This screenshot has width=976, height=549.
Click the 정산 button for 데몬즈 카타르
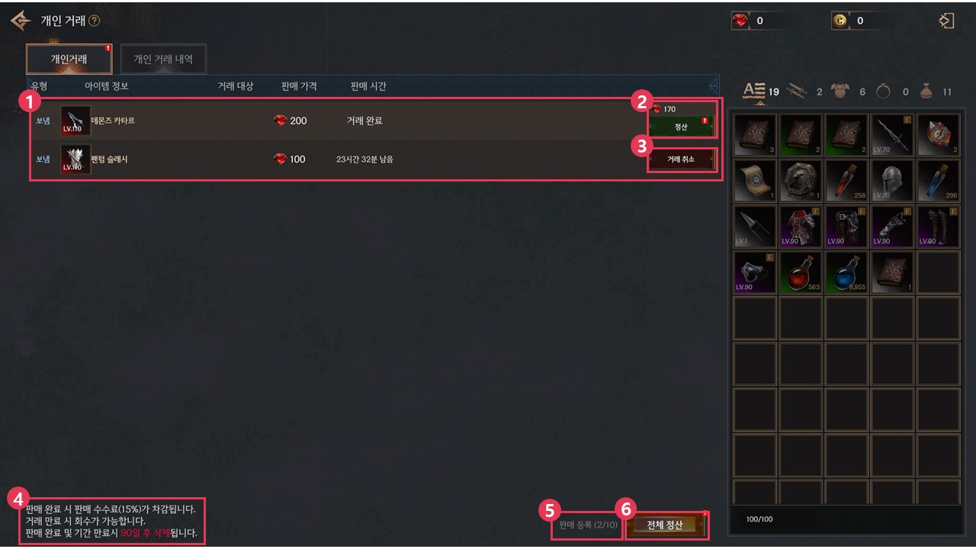681,127
